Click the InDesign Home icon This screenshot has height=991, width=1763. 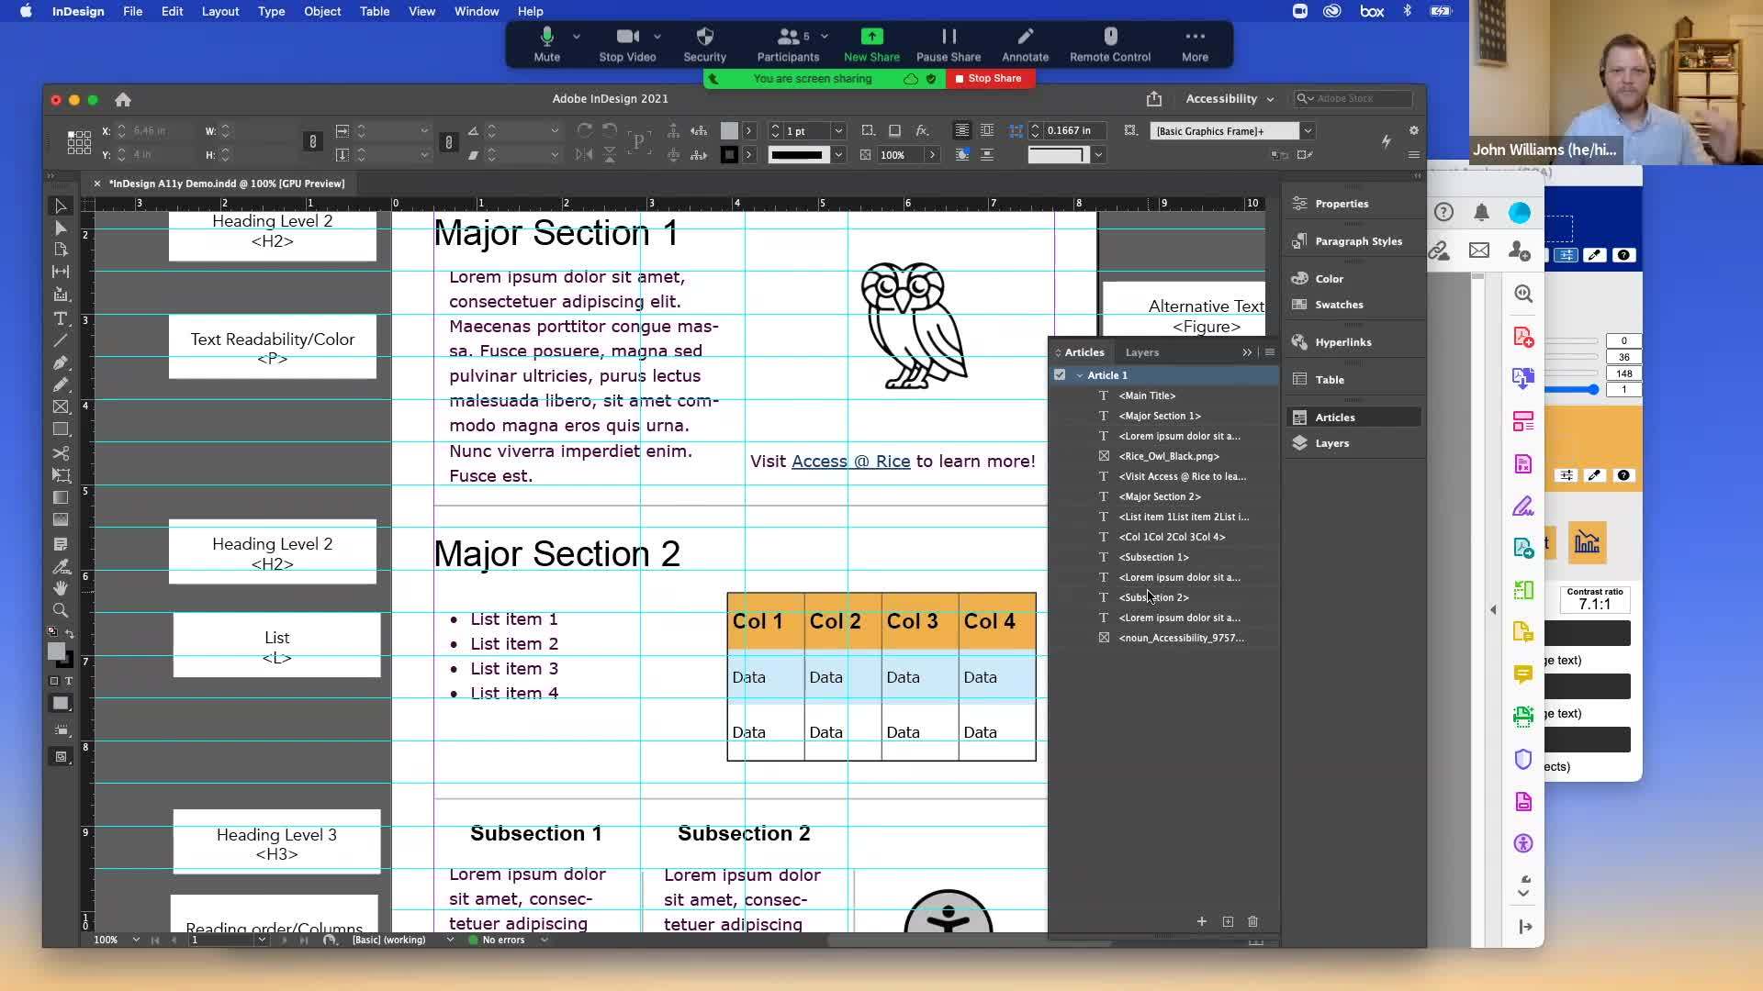pyautogui.click(x=123, y=99)
